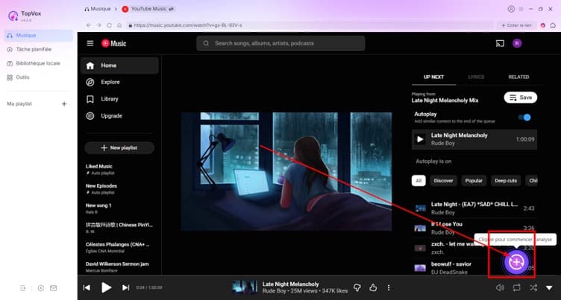Open the New Episodes playlist

point(119,189)
